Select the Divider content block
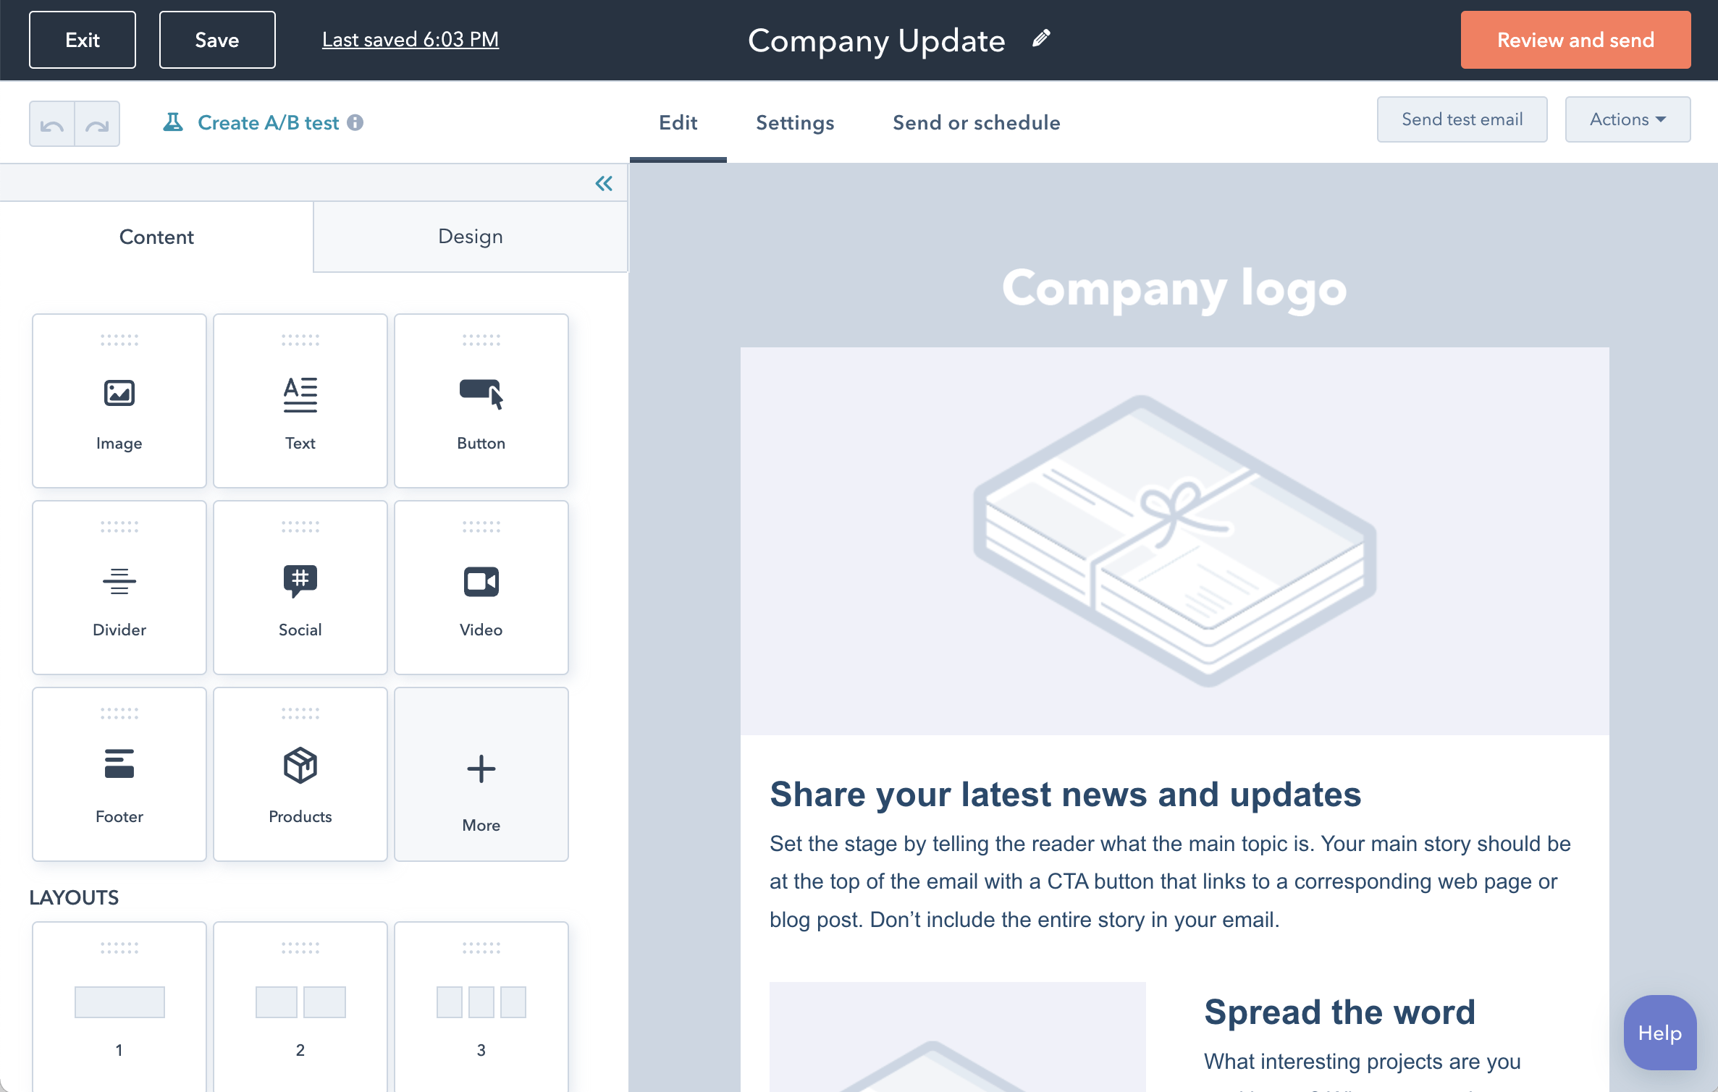This screenshot has width=1718, height=1092. [119, 588]
